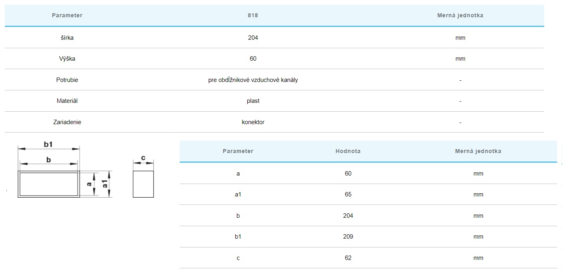The height and width of the screenshot is (278, 574).
Task: Click the "Výška" row label
Action: 67,59
